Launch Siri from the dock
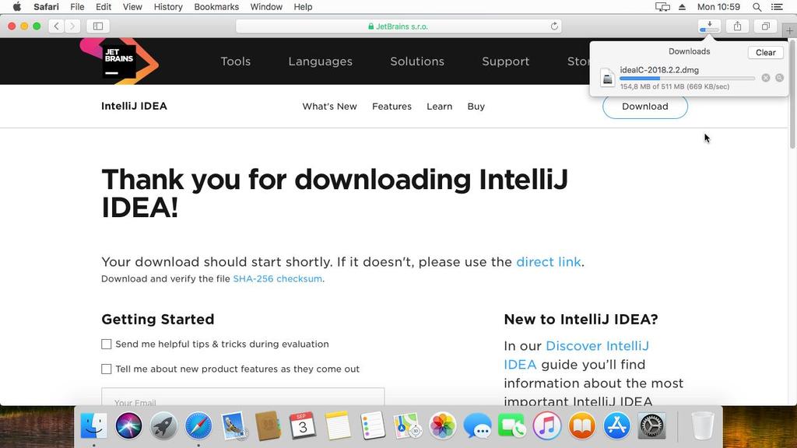The width and height of the screenshot is (797, 448). (128, 425)
